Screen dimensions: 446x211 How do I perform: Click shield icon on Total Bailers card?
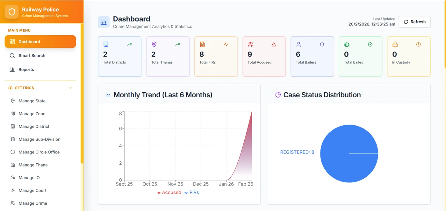(322, 44)
